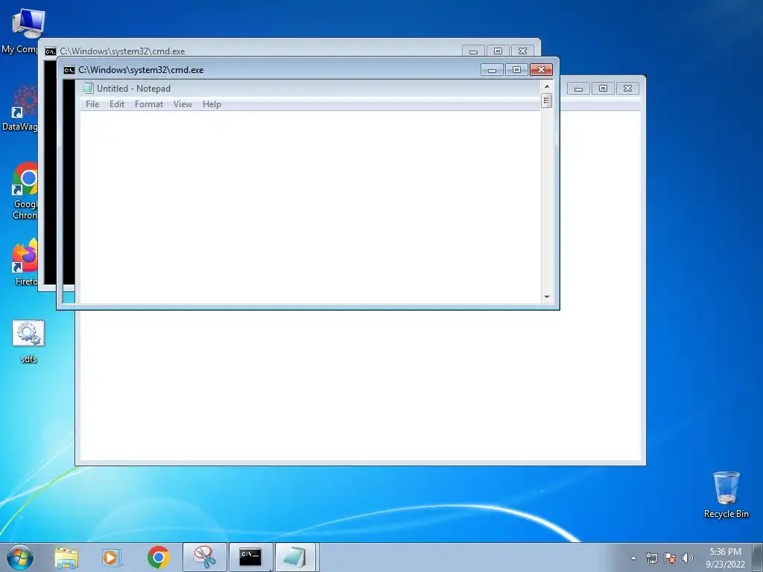Click the Notepad icon in Untitled title bar
The height and width of the screenshot is (572, 763).
[88, 88]
